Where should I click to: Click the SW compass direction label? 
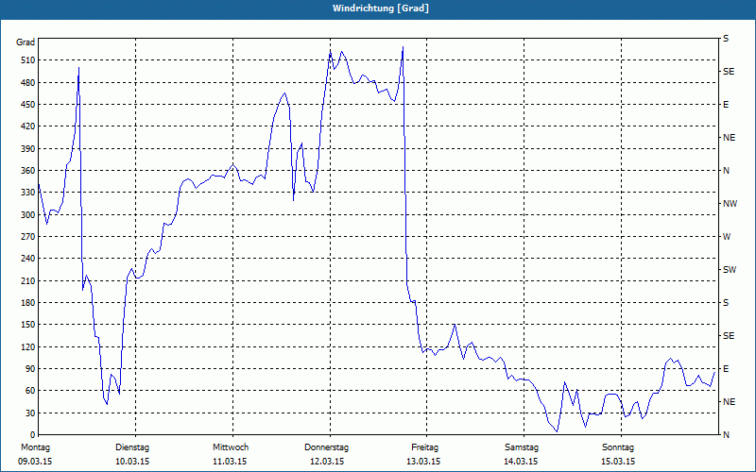pyautogui.click(x=730, y=270)
